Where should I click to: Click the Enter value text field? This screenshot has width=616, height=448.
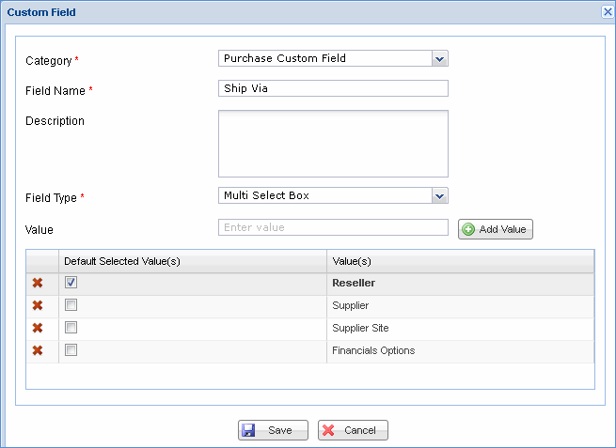(333, 227)
